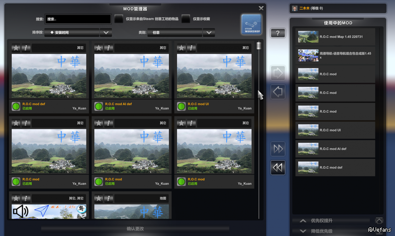Toggle the Steam Workshop only checkbox
The width and height of the screenshot is (395, 236).
pos(119,19)
